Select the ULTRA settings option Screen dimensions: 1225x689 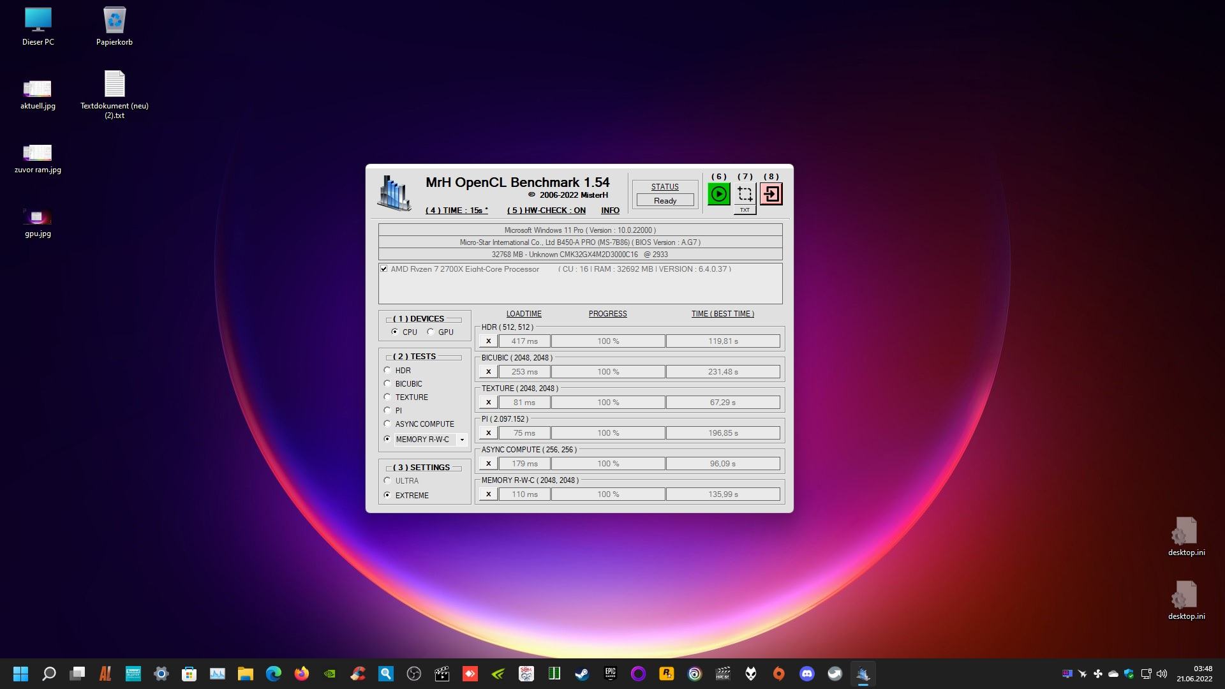point(387,480)
